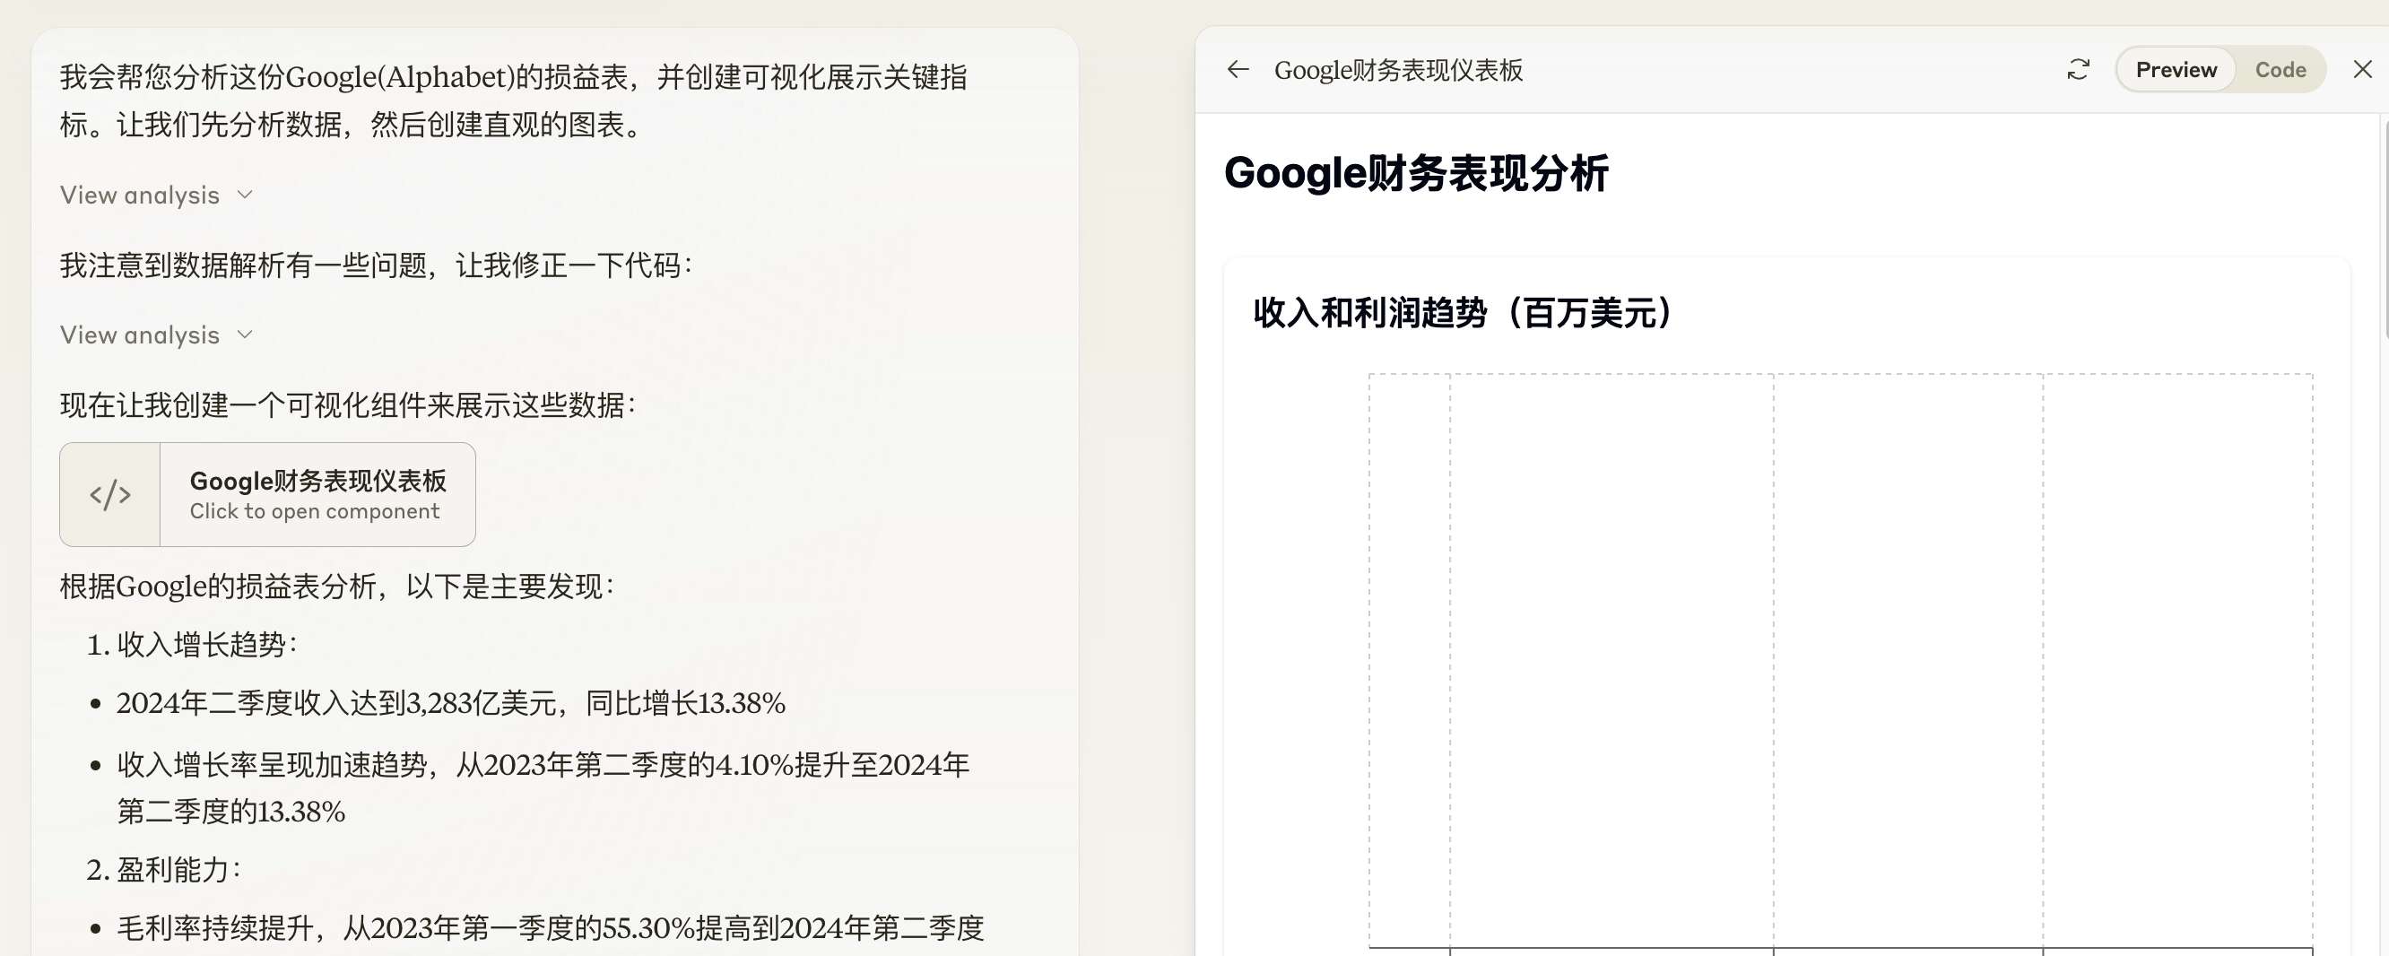Refresh the artifact preview
This screenshot has height=956, width=2389.
coord(2079,70)
